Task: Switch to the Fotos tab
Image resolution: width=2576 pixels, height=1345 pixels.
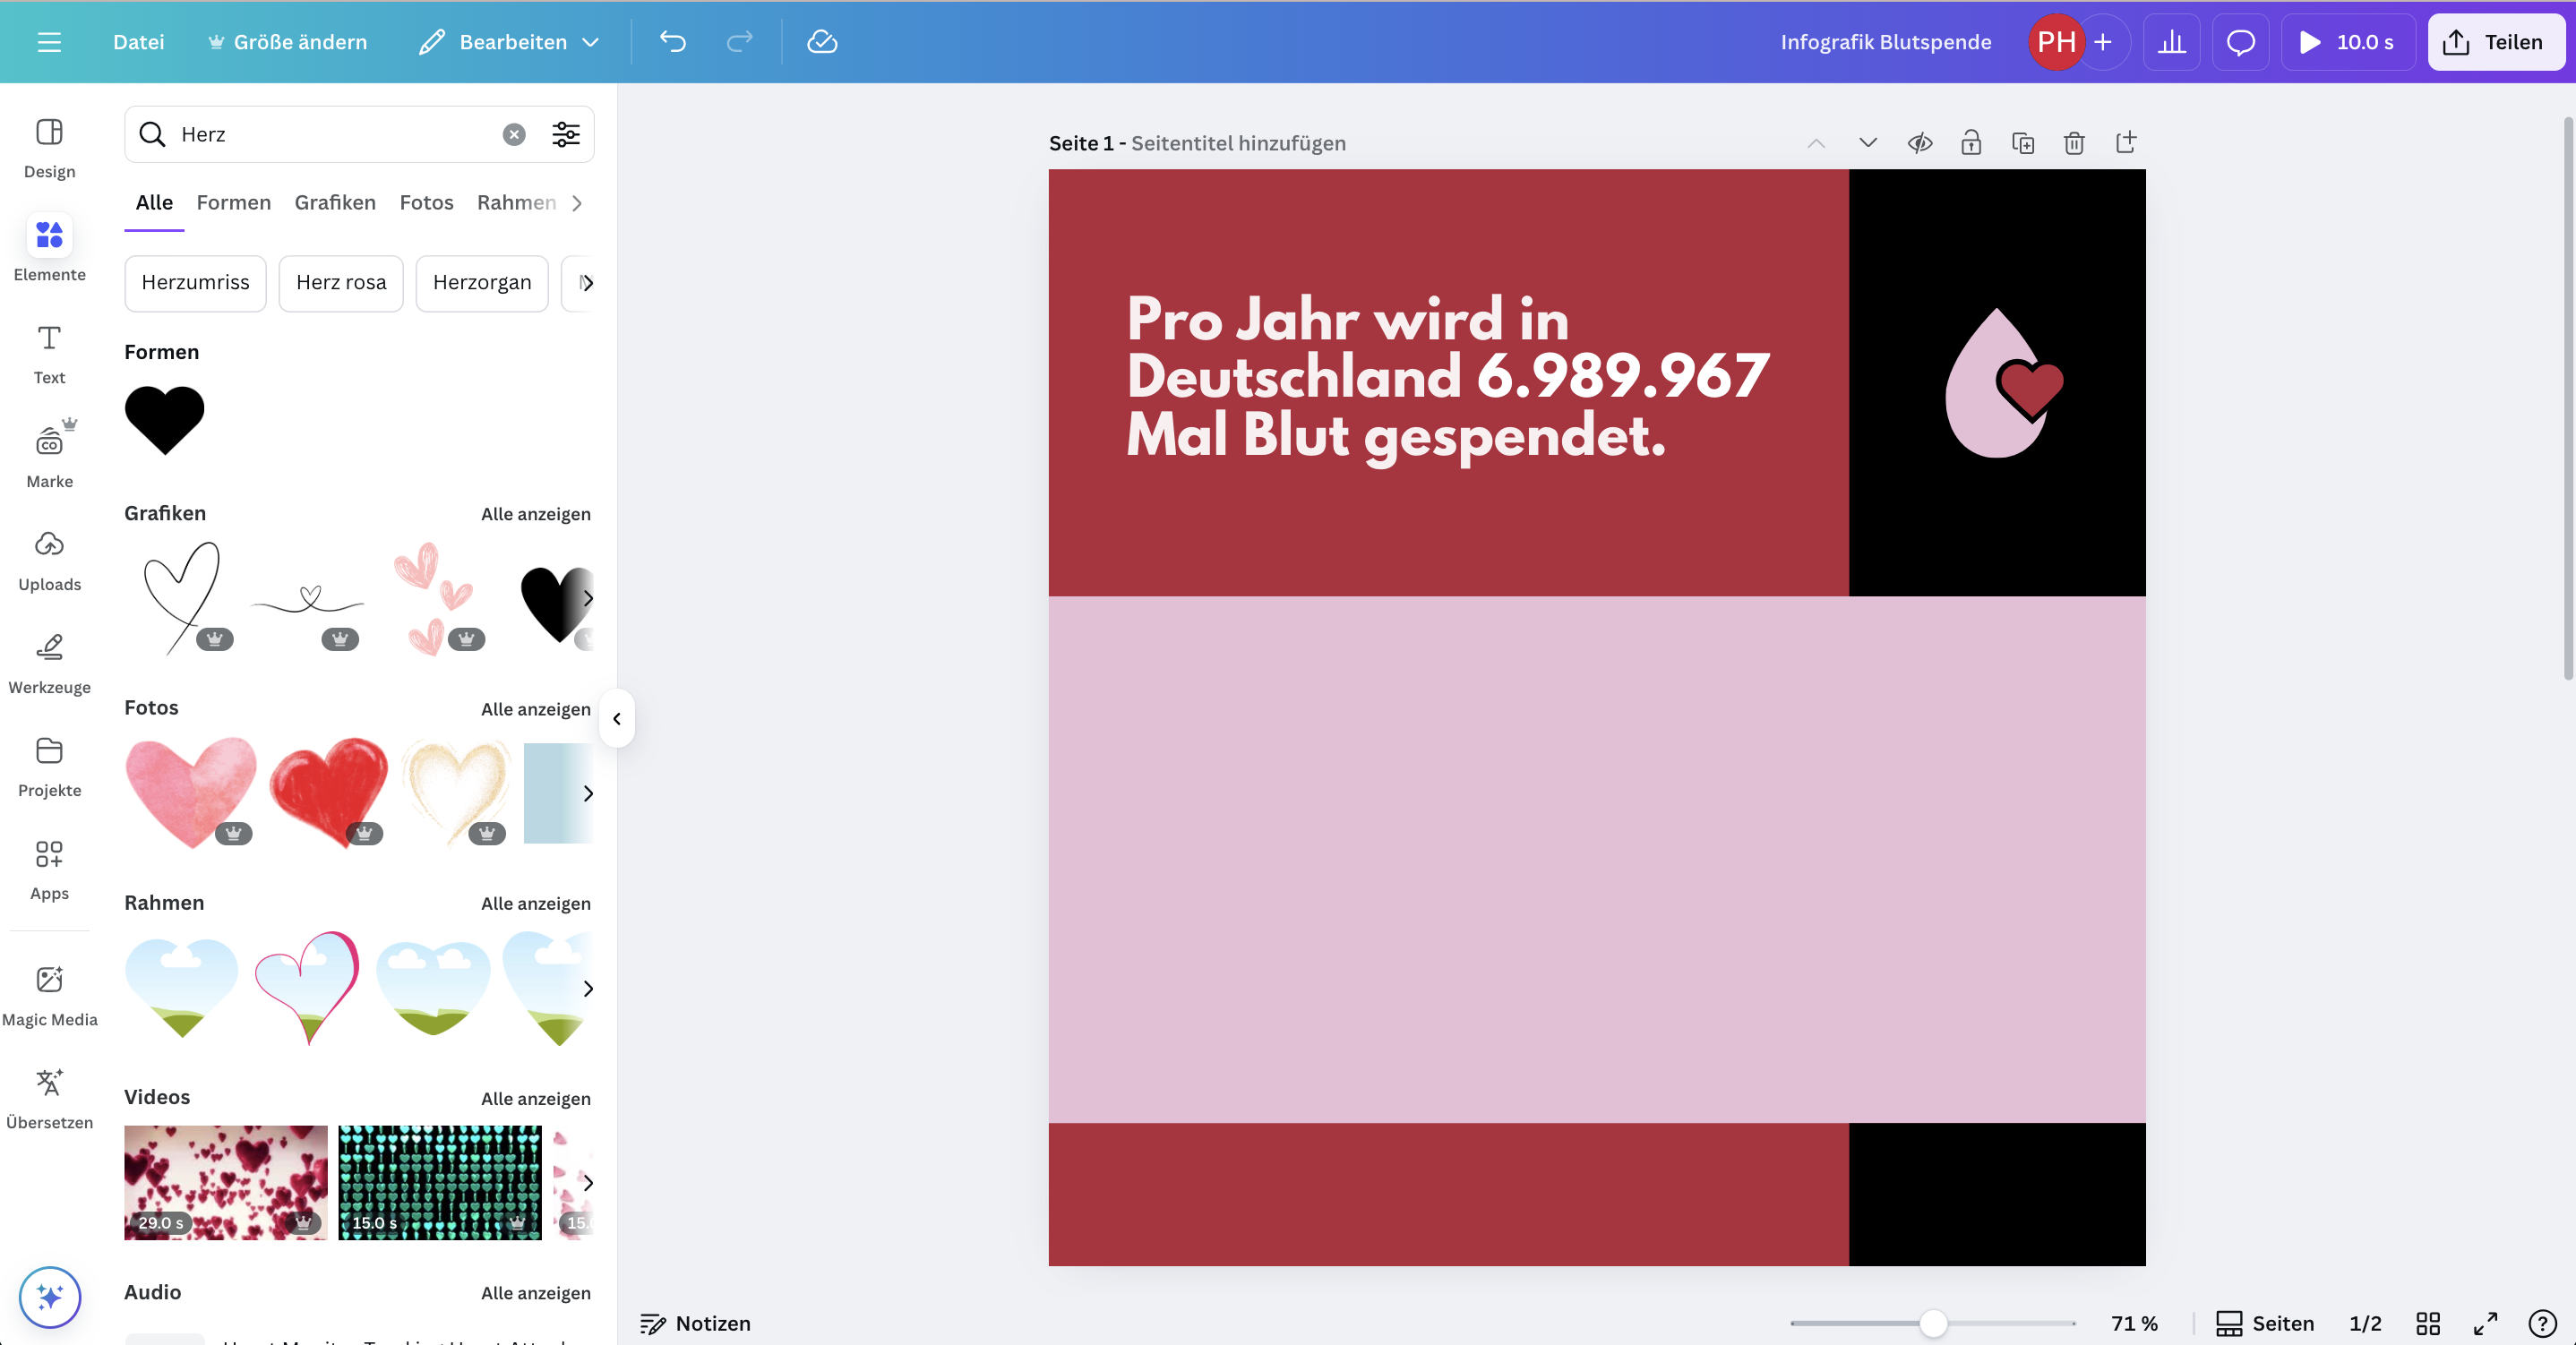Action: tap(426, 203)
